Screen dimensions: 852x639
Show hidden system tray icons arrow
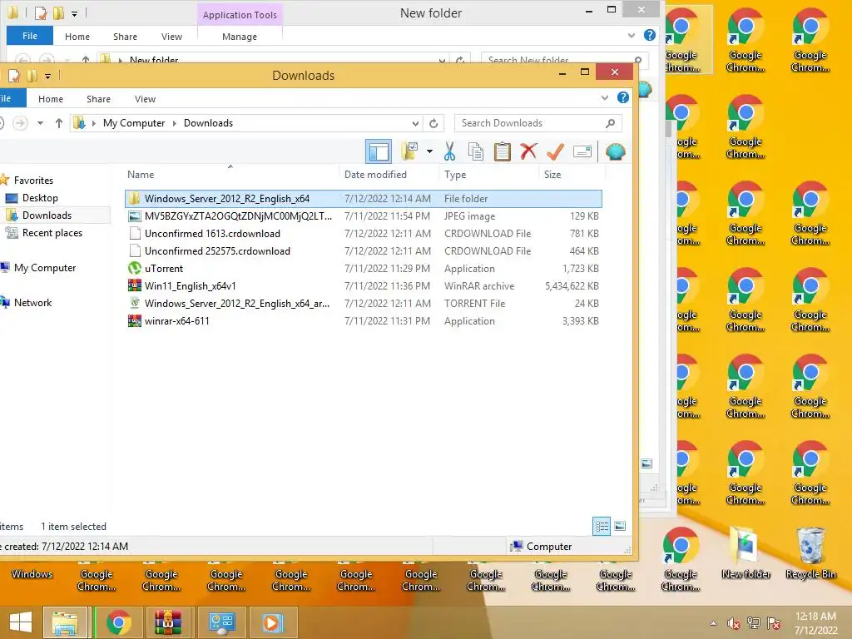pos(713,623)
